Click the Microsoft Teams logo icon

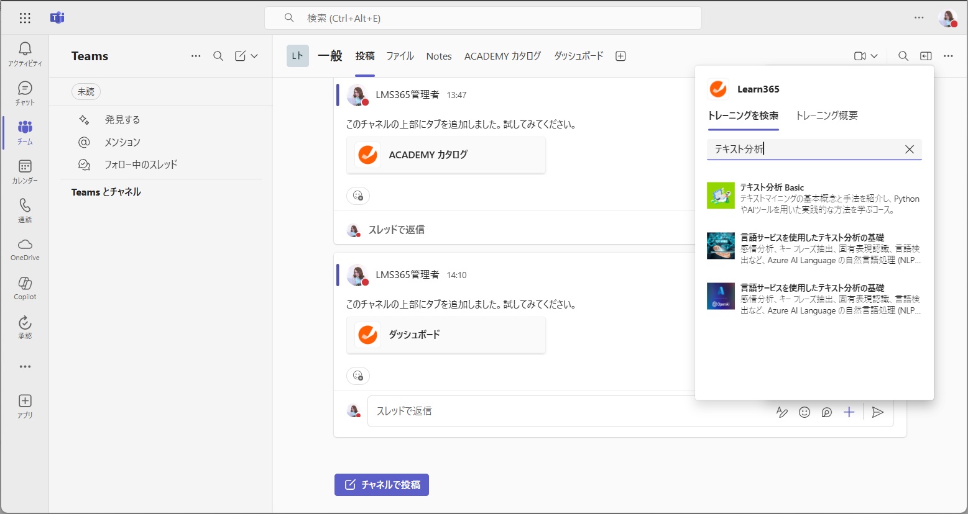pos(57,18)
